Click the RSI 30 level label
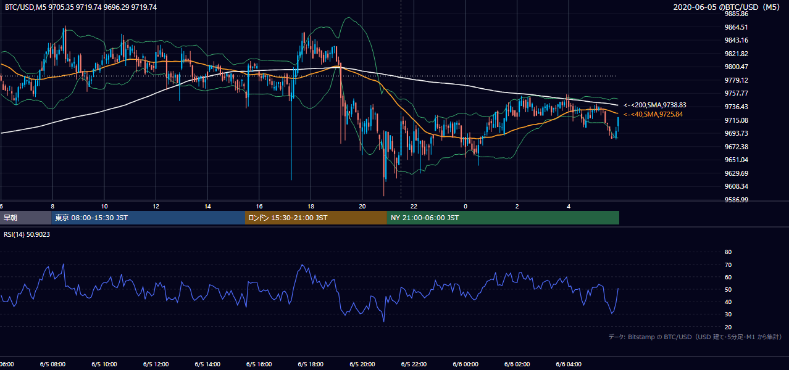The width and height of the screenshot is (789, 370). [x=728, y=314]
